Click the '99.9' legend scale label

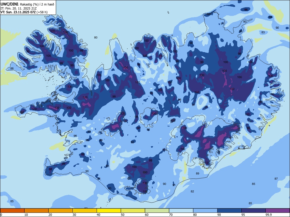coord(269,215)
